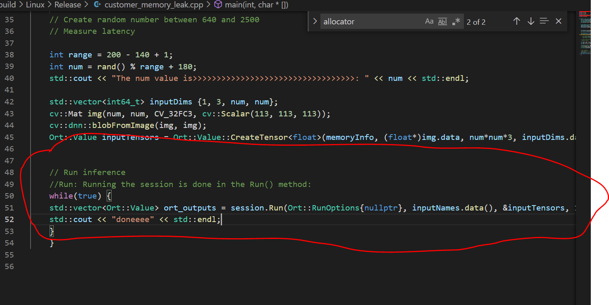Go to previous search match with up arrow
The image size is (609, 305).
coord(516,21)
